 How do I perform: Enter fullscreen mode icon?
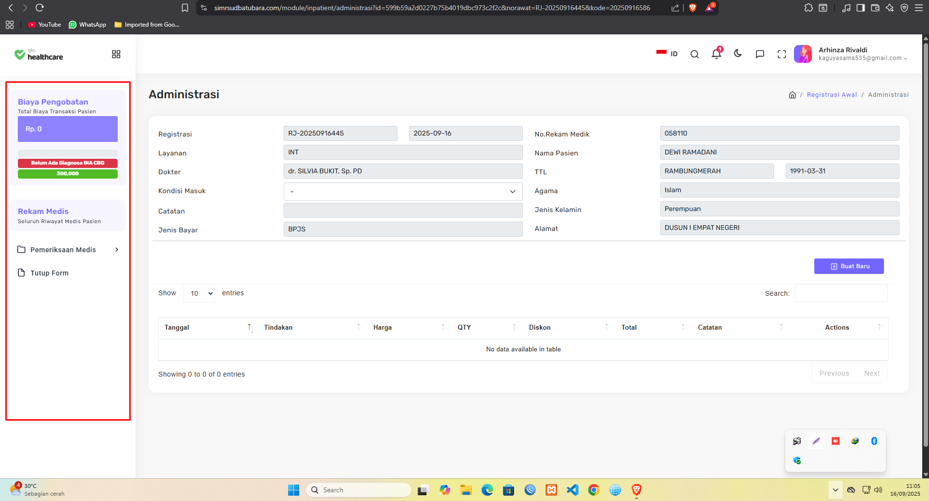(782, 54)
